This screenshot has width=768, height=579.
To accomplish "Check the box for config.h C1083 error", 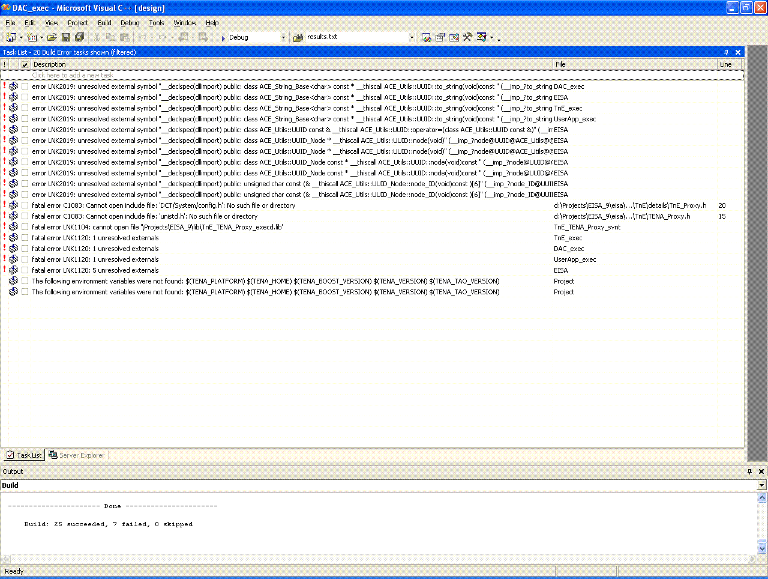I will 25,205.
